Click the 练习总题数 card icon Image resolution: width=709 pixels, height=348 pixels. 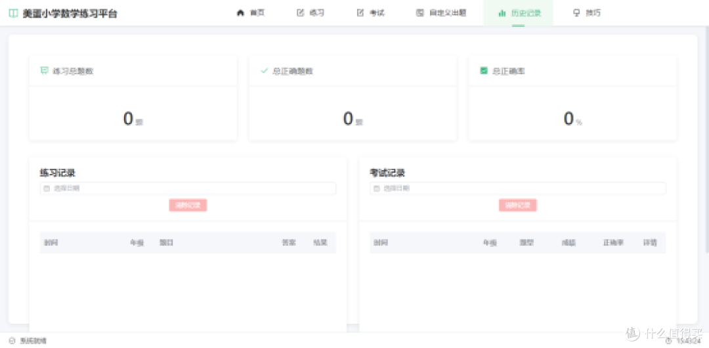tap(45, 71)
